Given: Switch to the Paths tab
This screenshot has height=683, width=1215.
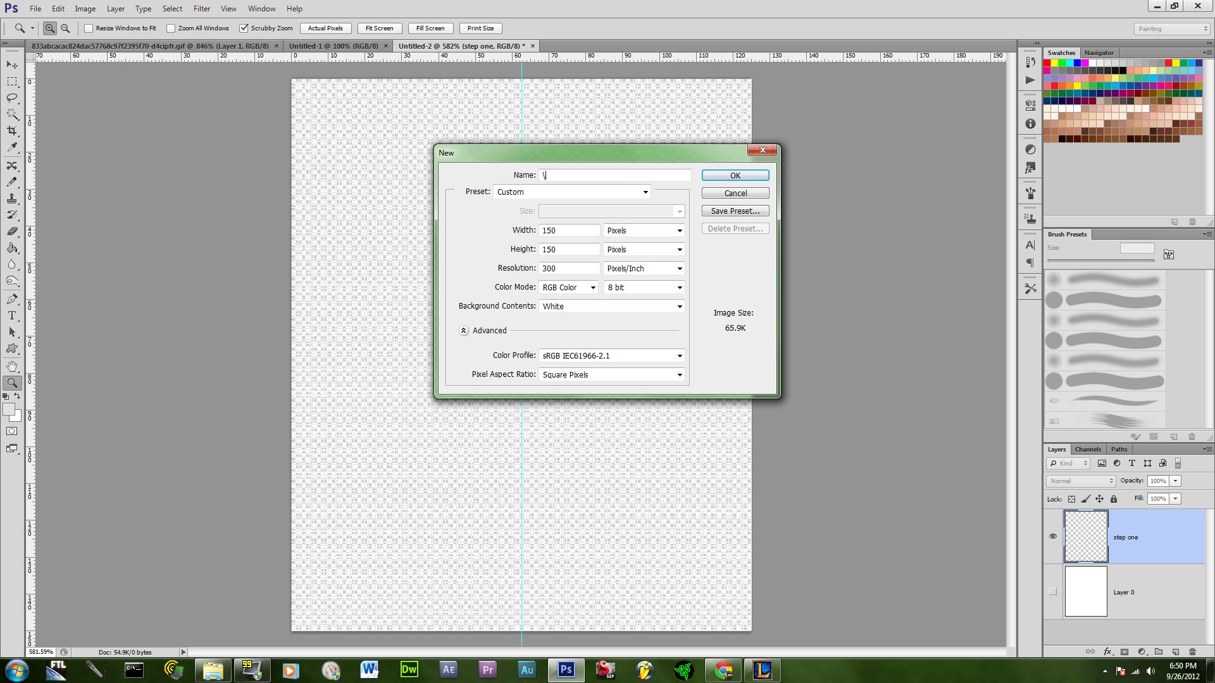Looking at the screenshot, I should click(x=1118, y=448).
